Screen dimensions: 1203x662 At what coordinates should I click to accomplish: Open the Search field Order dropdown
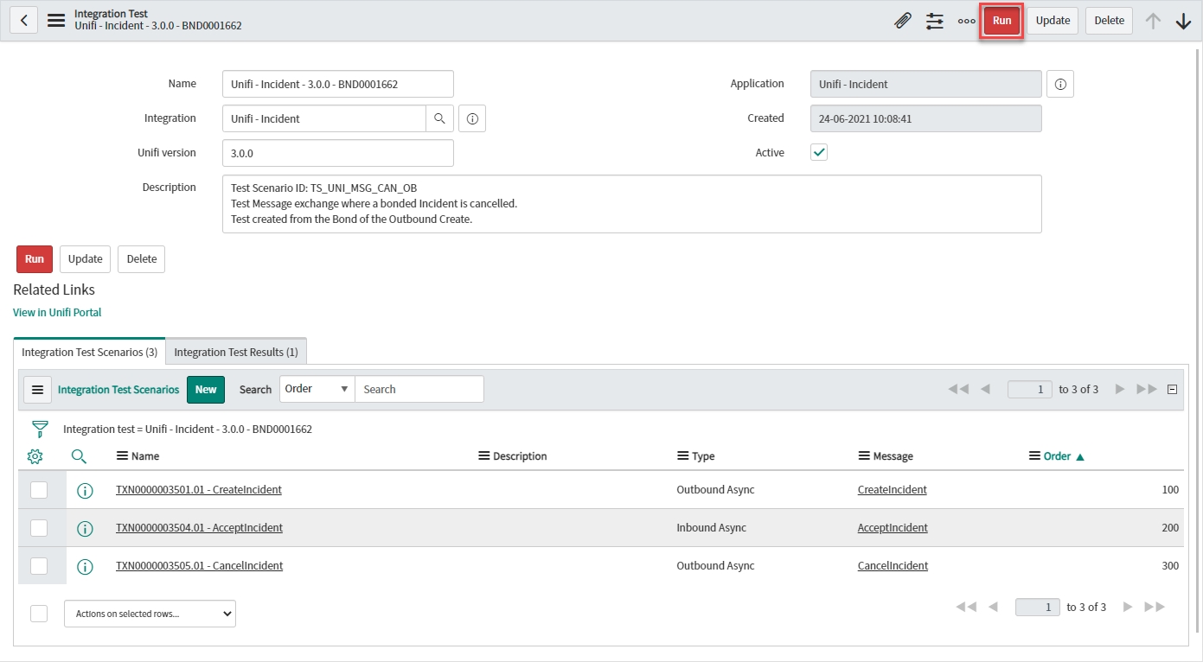point(317,389)
